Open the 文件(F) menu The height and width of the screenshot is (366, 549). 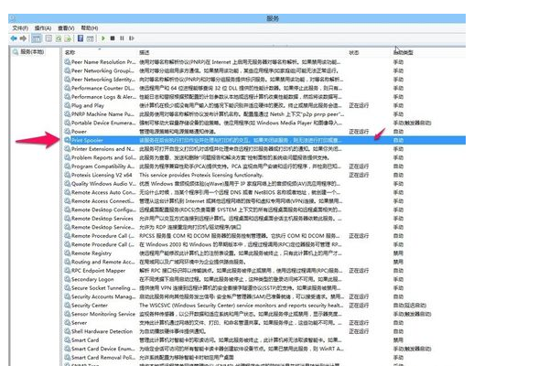tap(19, 28)
